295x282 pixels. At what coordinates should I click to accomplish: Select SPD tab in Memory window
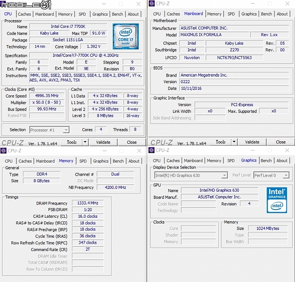tap(83, 161)
